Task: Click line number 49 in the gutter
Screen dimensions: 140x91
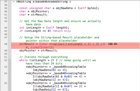Action: coord(6,51)
